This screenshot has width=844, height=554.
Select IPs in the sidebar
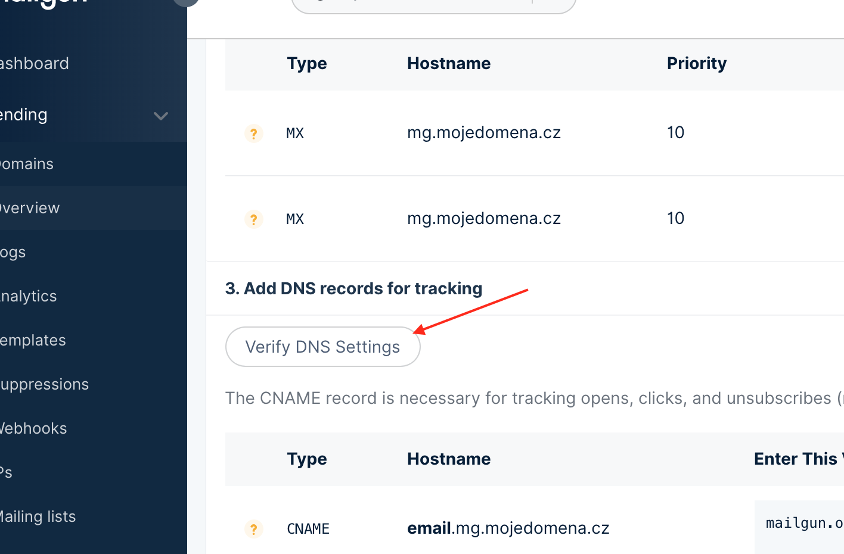point(6,472)
